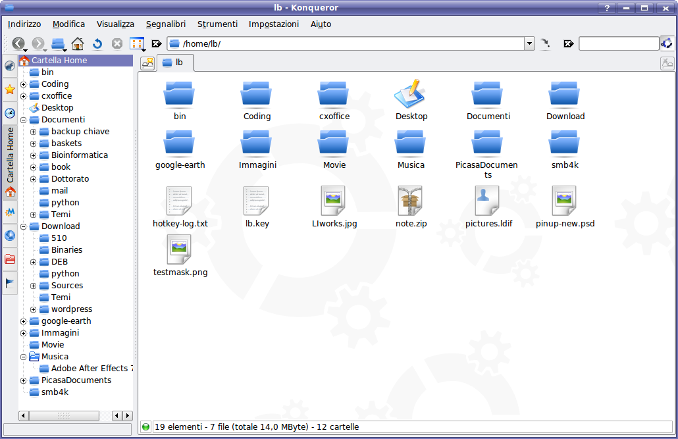Click into the search field at top right

point(618,44)
